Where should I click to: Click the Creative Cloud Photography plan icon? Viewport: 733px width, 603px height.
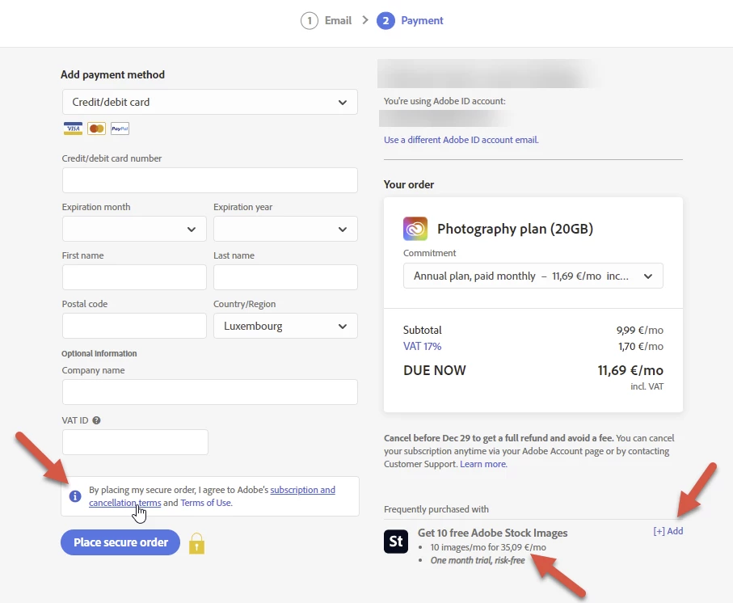(x=415, y=229)
